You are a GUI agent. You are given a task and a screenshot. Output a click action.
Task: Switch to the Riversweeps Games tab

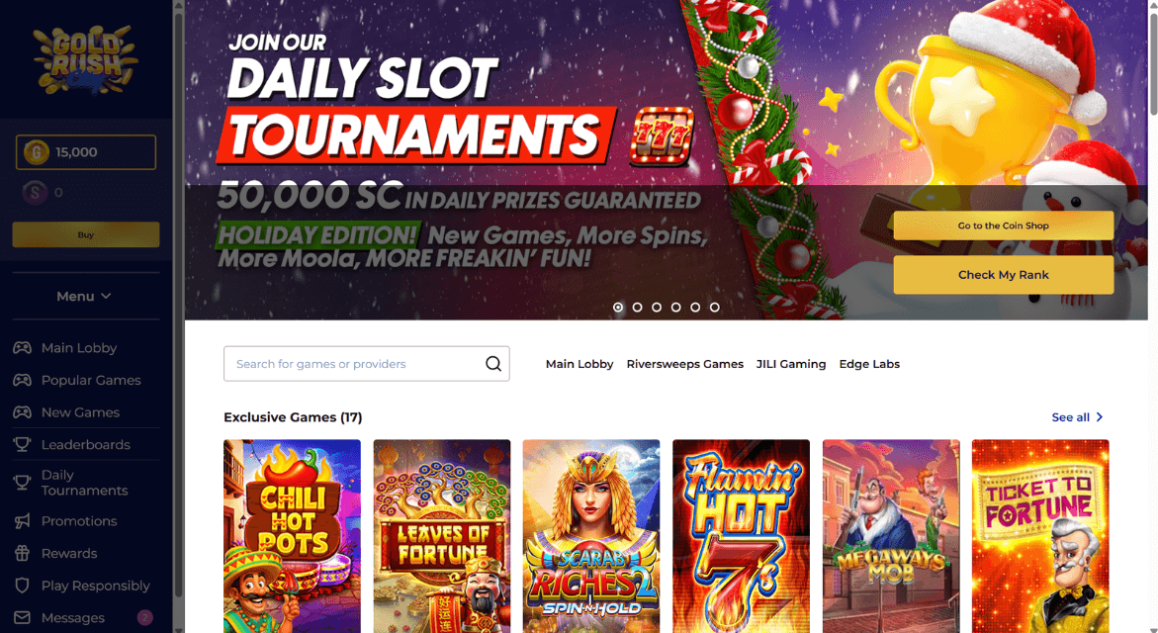click(x=684, y=364)
